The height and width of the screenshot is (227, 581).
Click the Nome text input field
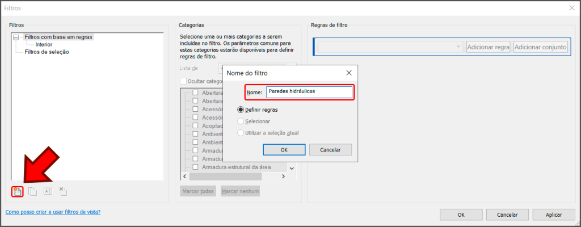[309, 92]
